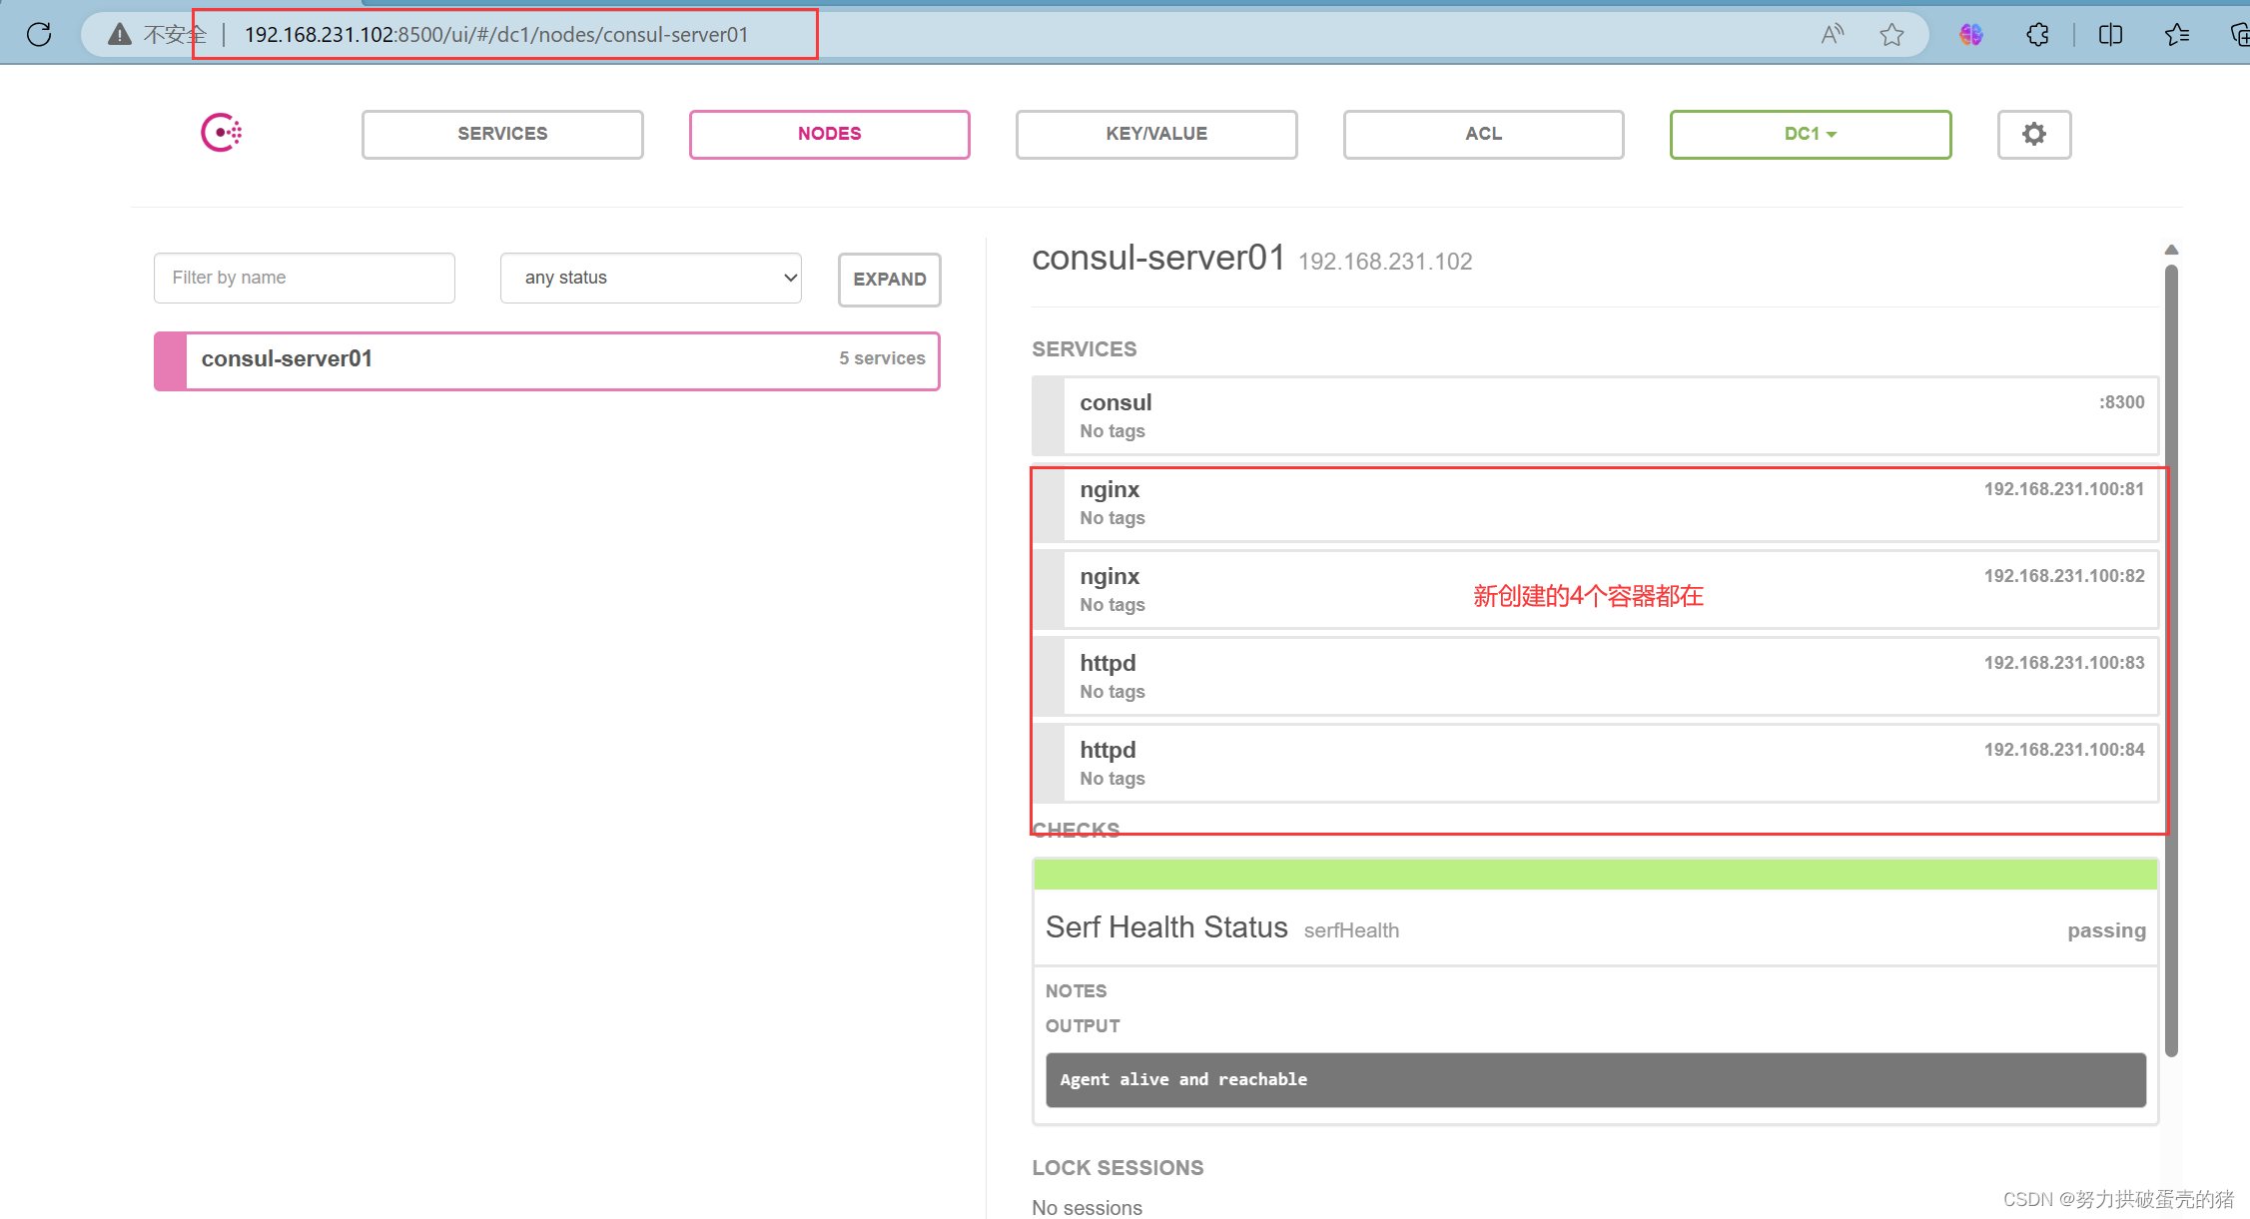Open browser extensions puzzle icon
This screenshot has width=2250, height=1219.
tap(2037, 34)
